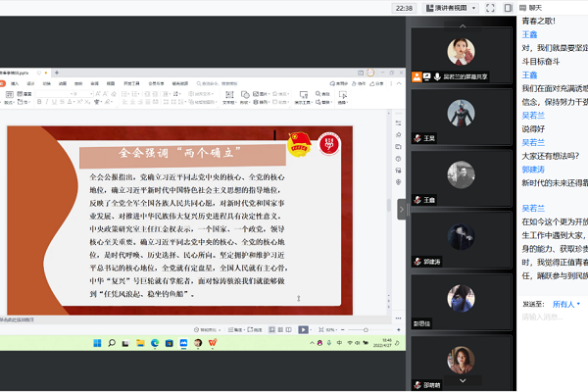
Task: Open the 所有人 recipient dropdown in chat
Action: 566,304
